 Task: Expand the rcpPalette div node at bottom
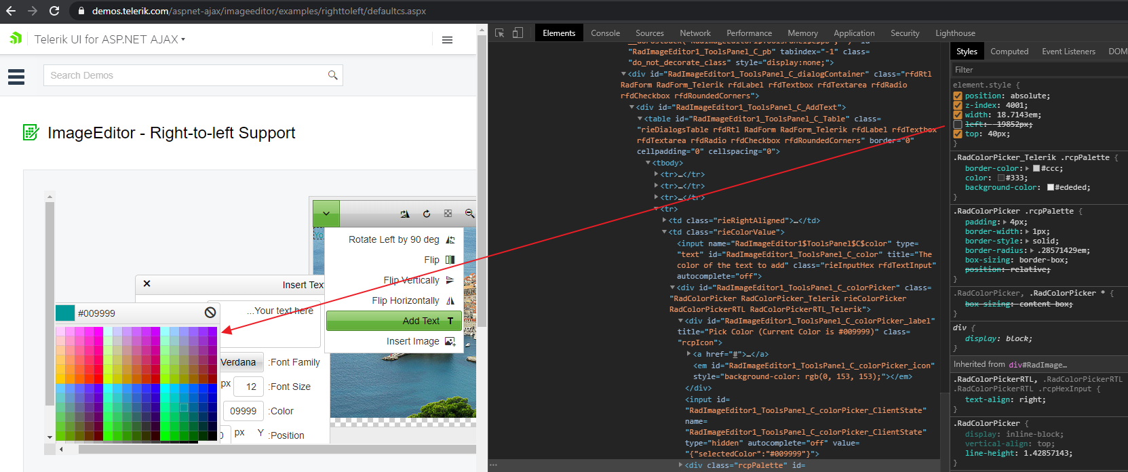681,465
